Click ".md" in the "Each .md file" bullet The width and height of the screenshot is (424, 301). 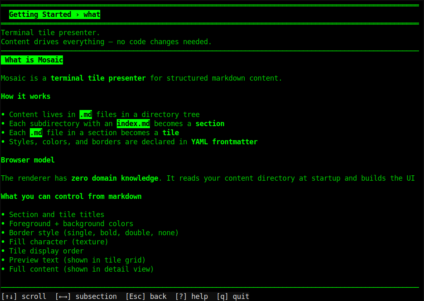pyautogui.click(x=36, y=133)
